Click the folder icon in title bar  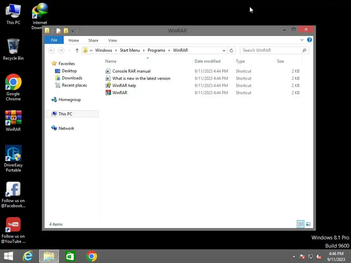click(x=47, y=30)
